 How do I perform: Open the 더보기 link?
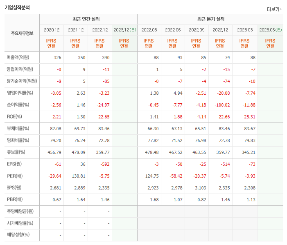click(274, 9)
